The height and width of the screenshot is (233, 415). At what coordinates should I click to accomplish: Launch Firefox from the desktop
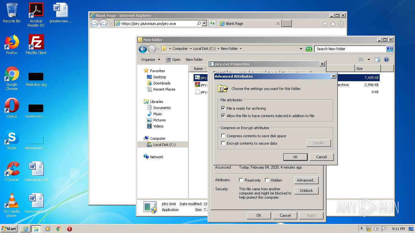click(12, 44)
